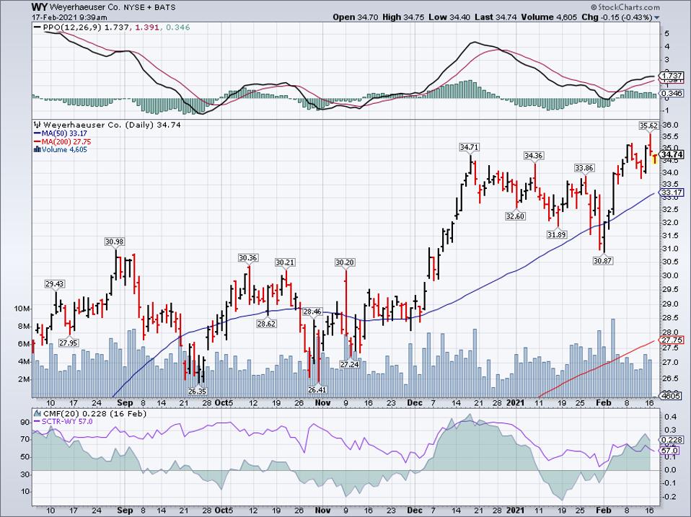
Task: Click the 'CMF(20) 0.228 (16 Feb)' legend
Action: click(x=94, y=414)
